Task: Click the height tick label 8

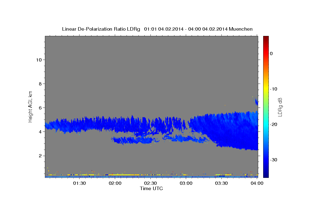Action: point(40,84)
